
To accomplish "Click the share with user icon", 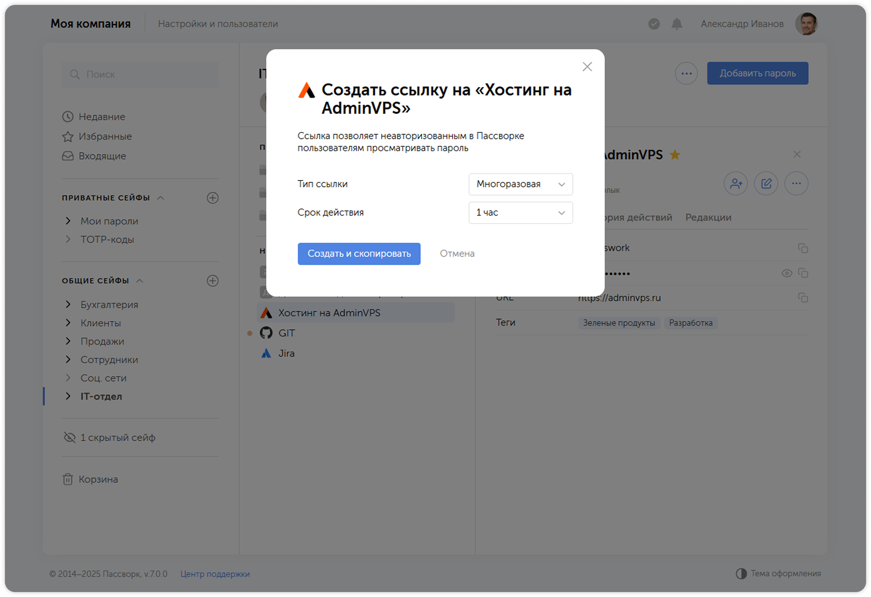I will point(736,183).
